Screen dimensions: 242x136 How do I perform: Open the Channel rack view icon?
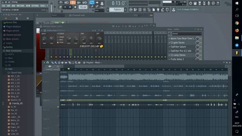[140, 10]
